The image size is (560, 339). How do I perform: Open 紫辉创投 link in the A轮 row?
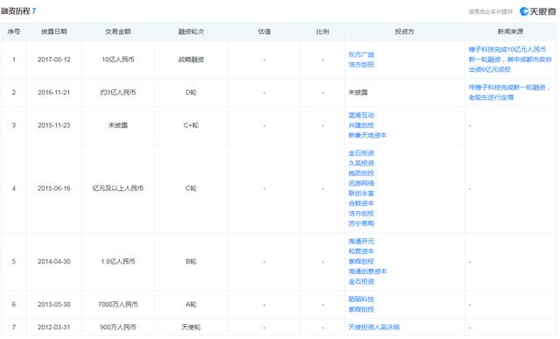pyautogui.click(x=361, y=309)
